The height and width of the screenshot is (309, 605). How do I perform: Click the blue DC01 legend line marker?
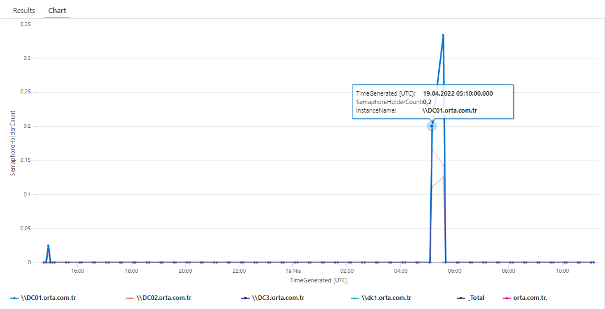[14, 298]
